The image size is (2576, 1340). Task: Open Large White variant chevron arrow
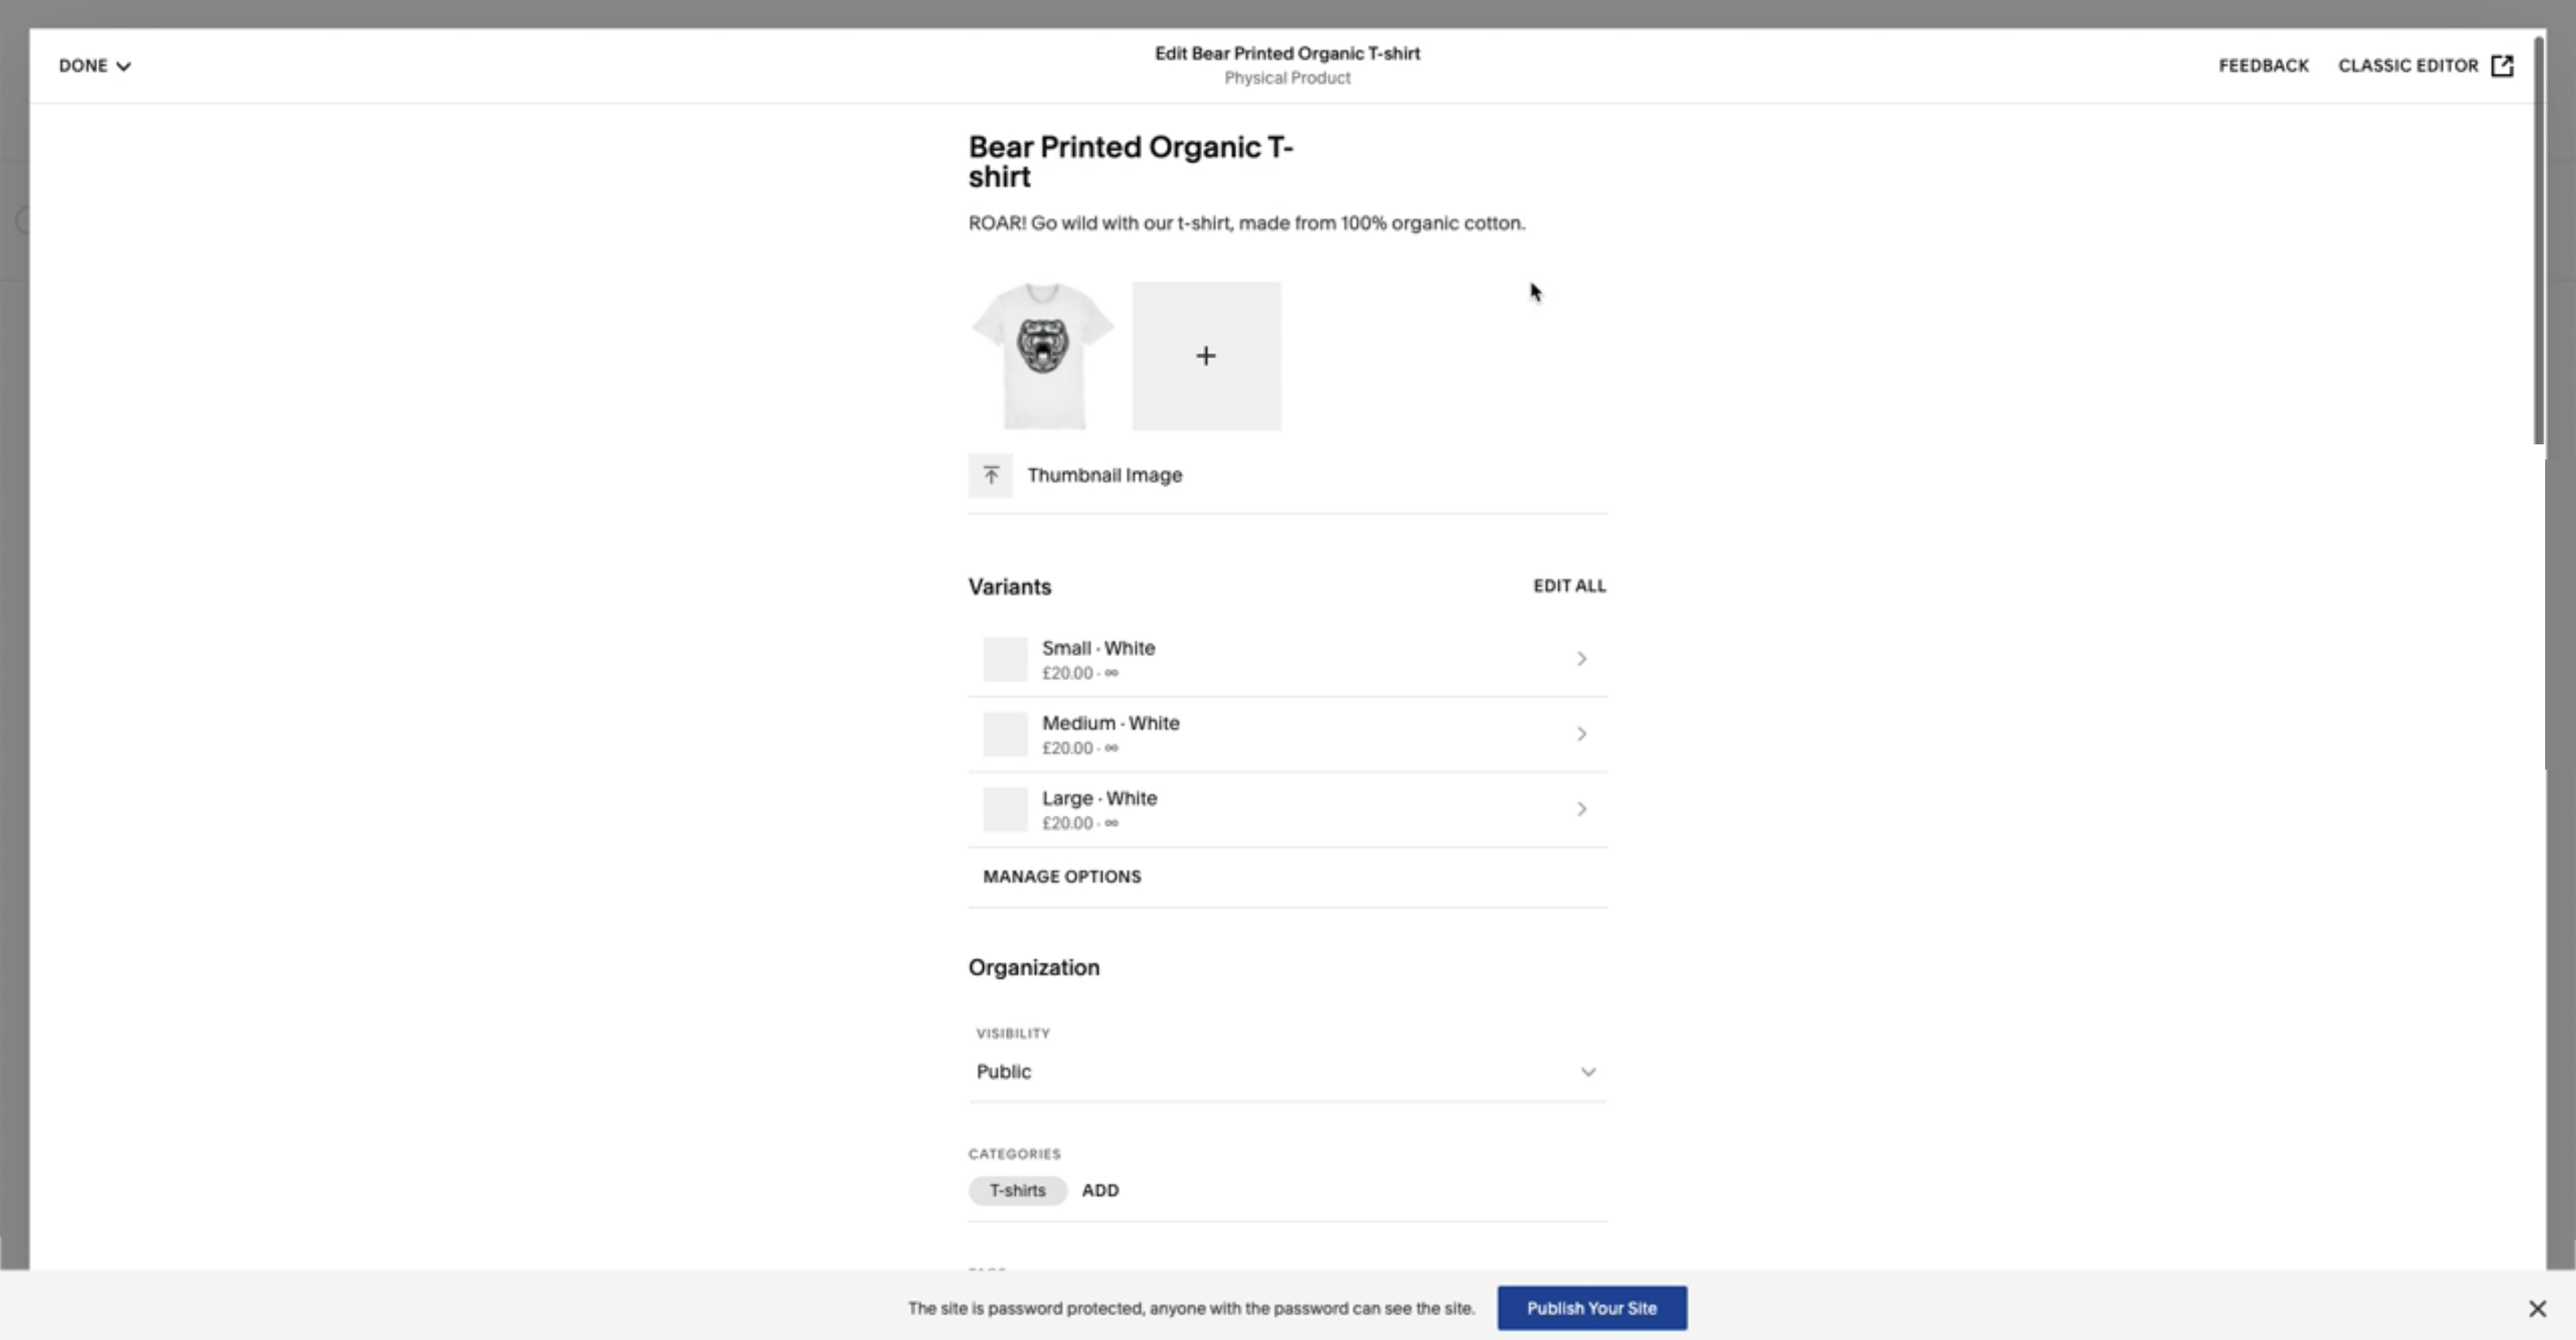1581,809
